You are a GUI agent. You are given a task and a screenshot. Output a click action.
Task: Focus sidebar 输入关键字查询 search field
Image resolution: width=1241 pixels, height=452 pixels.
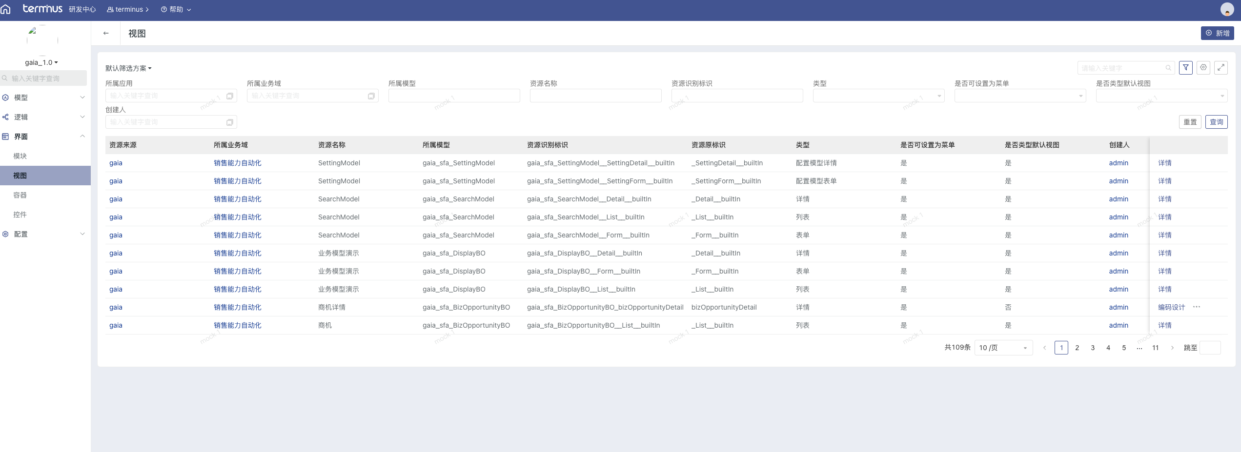pyautogui.click(x=44, y=78)
